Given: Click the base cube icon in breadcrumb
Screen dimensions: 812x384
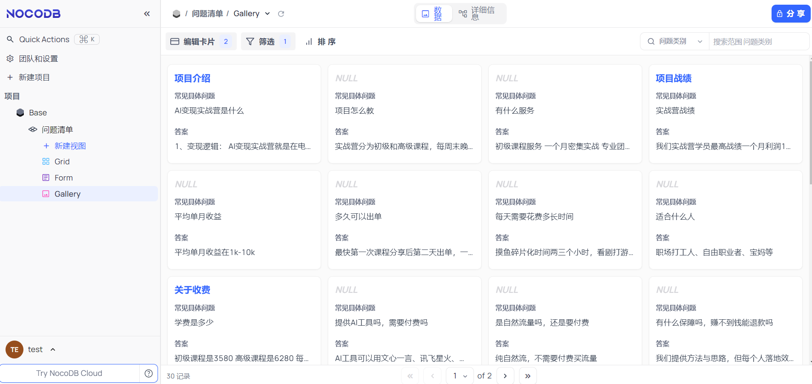Looking at the screenshot, I should click(176, 14).
